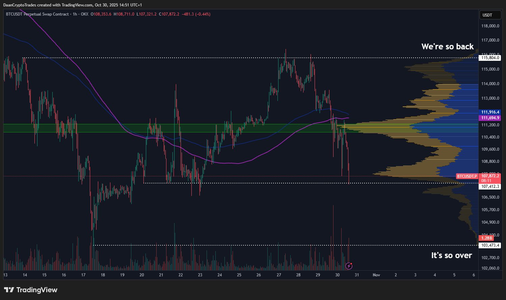Click the 107,412.3 support line price label
Viewport: 506px width, 300px height.
pos(490,186)
